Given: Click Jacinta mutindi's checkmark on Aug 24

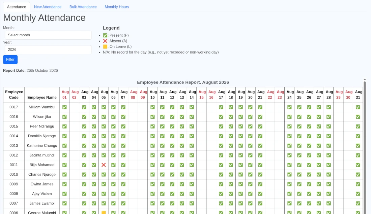Looking at the screenshot, I should [x=290, y=155].
